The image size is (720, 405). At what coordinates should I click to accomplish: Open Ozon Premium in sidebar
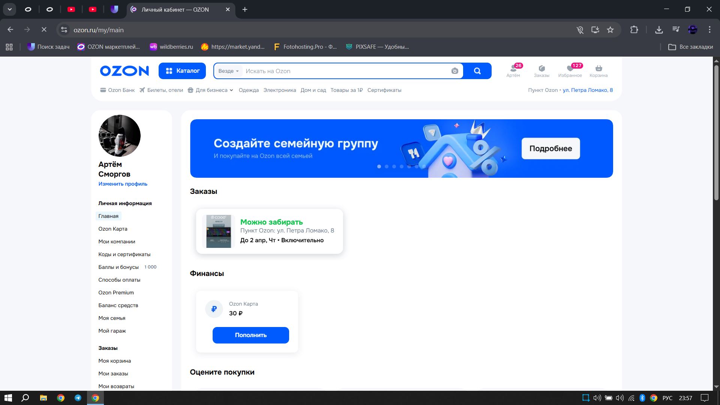point(116,292)
